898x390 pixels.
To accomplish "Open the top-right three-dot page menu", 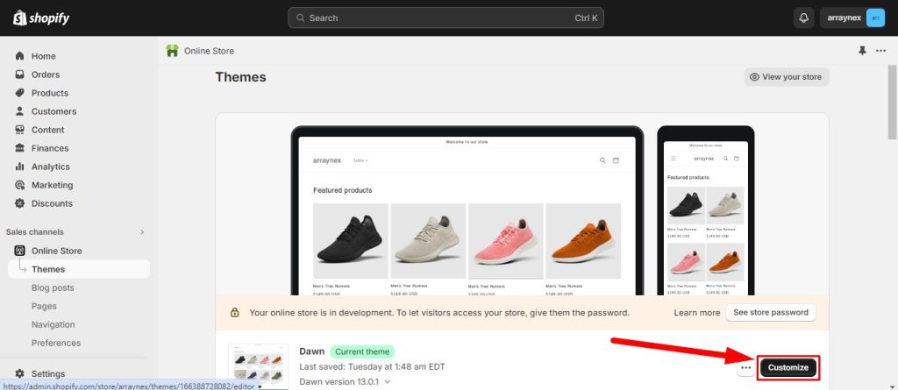I will tap(880, 51).
